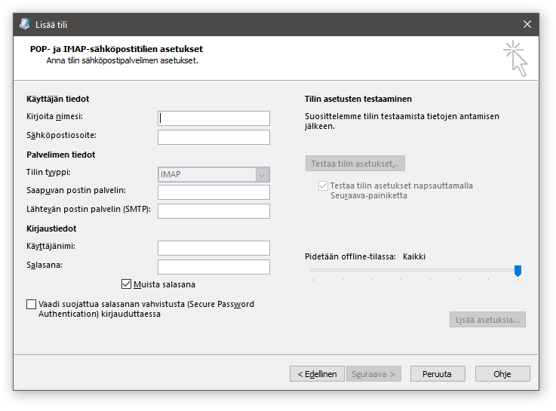Screen dimensions: 556x411
Task: Click the Peruuta cancel button
Action: click(x=438, y=374)
